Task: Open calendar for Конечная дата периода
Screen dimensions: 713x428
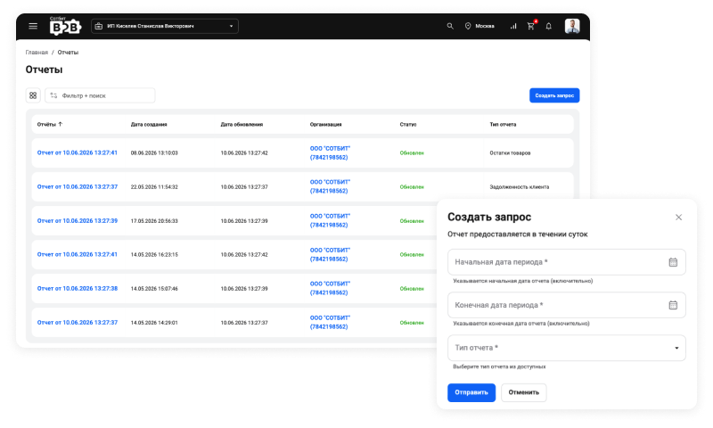Action: (x=673, y=305)
